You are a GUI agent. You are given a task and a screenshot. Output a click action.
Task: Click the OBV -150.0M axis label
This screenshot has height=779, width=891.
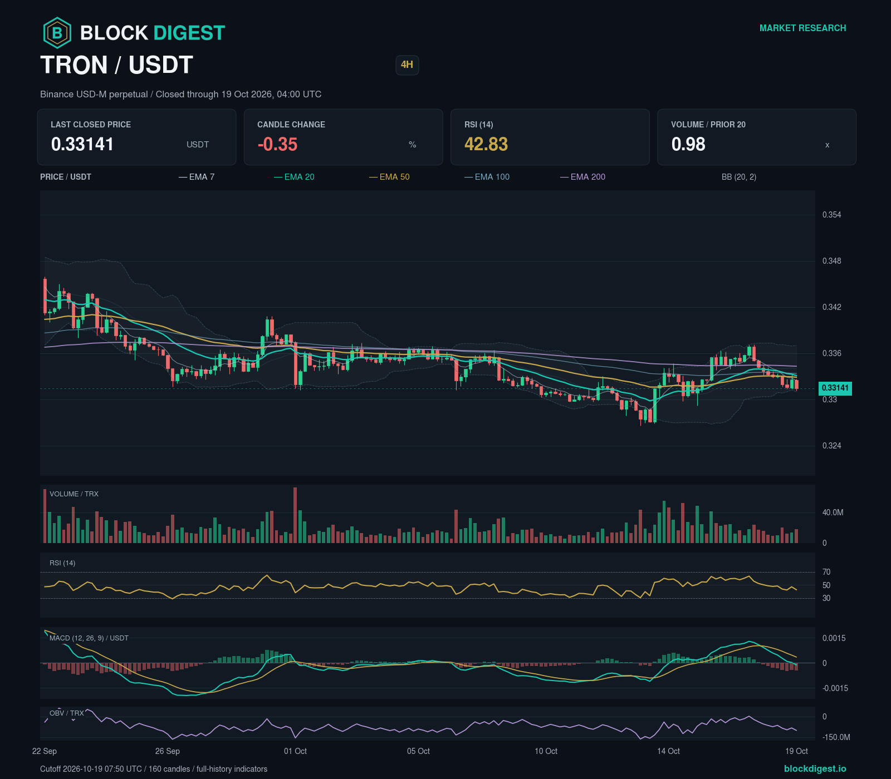click(x=836, y=737)
